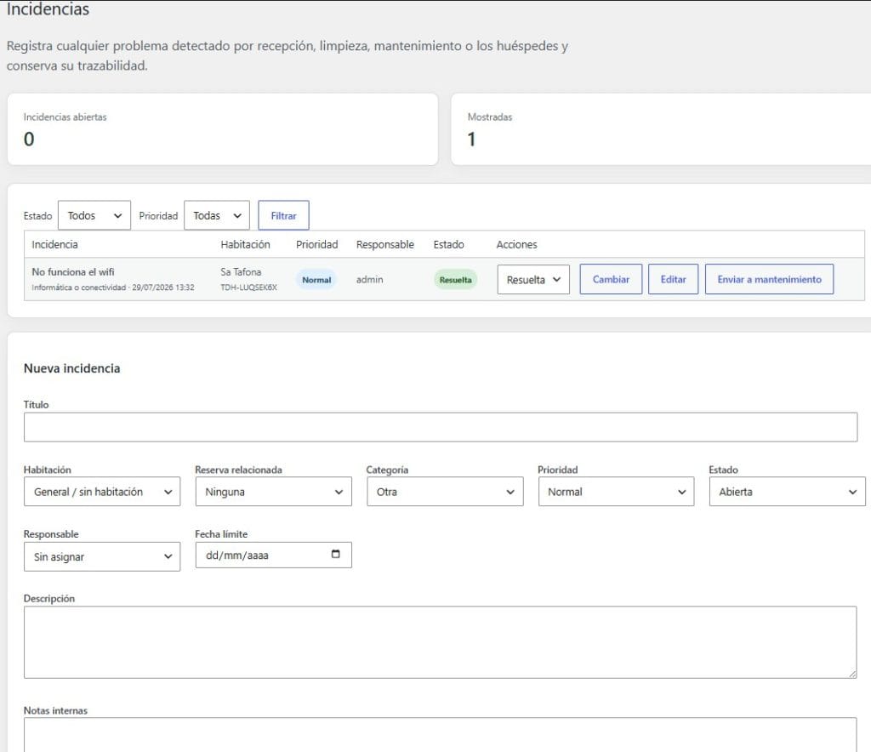
Task: Open the Estado filter dropdown showing Todos
Action: point(94,215)
